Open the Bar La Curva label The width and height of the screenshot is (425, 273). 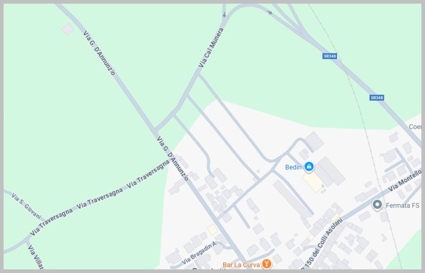coord(241,265)
